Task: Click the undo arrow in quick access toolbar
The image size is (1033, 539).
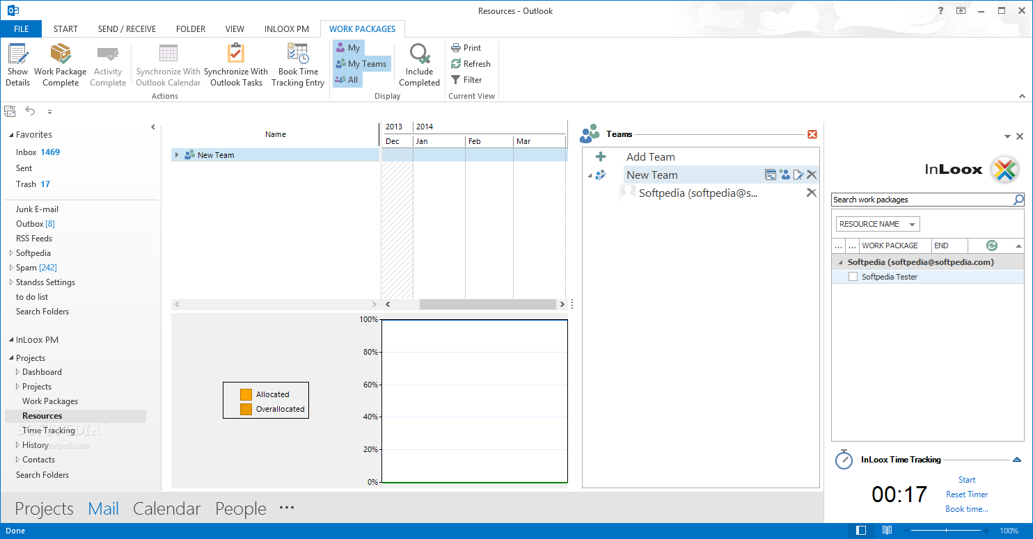Action: (x=30, y=111)
